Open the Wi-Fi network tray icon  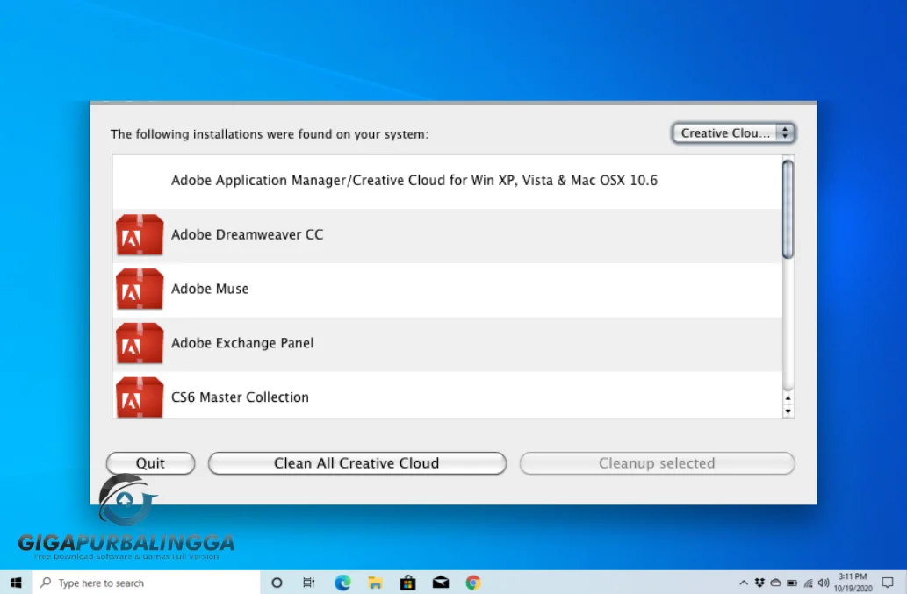(x=808, y=583)
